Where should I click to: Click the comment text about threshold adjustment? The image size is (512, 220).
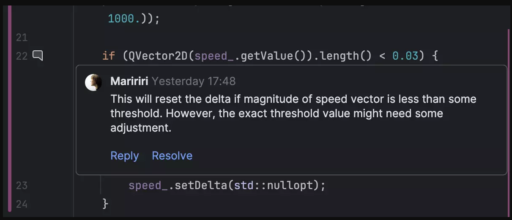pyautogui.click(x=293, y=113)
